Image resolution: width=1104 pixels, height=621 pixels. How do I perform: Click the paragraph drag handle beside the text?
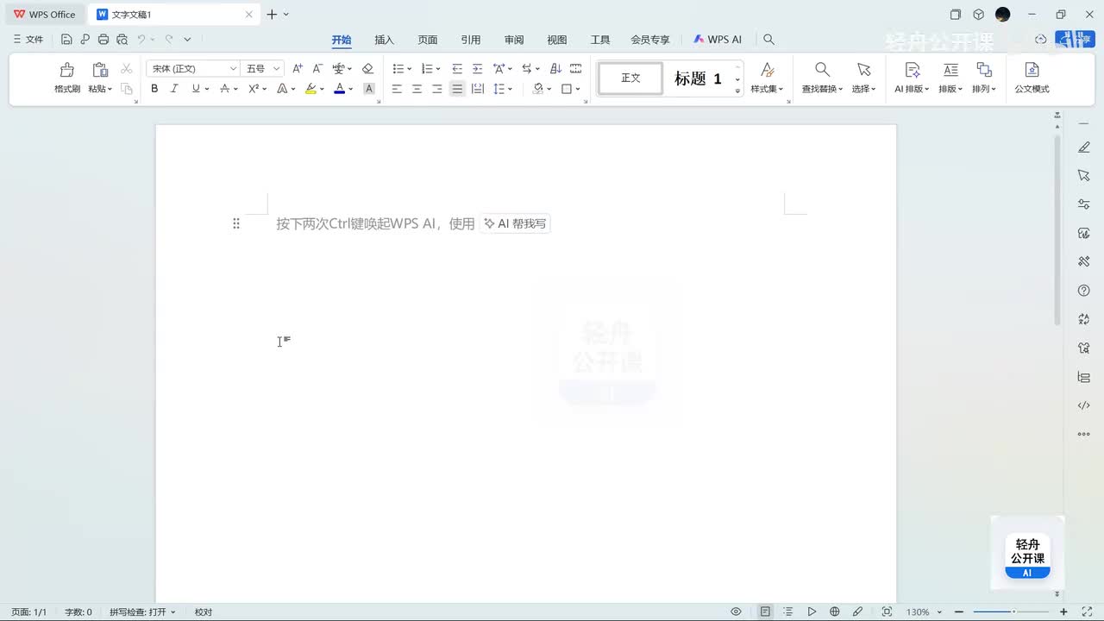(235, 223)
